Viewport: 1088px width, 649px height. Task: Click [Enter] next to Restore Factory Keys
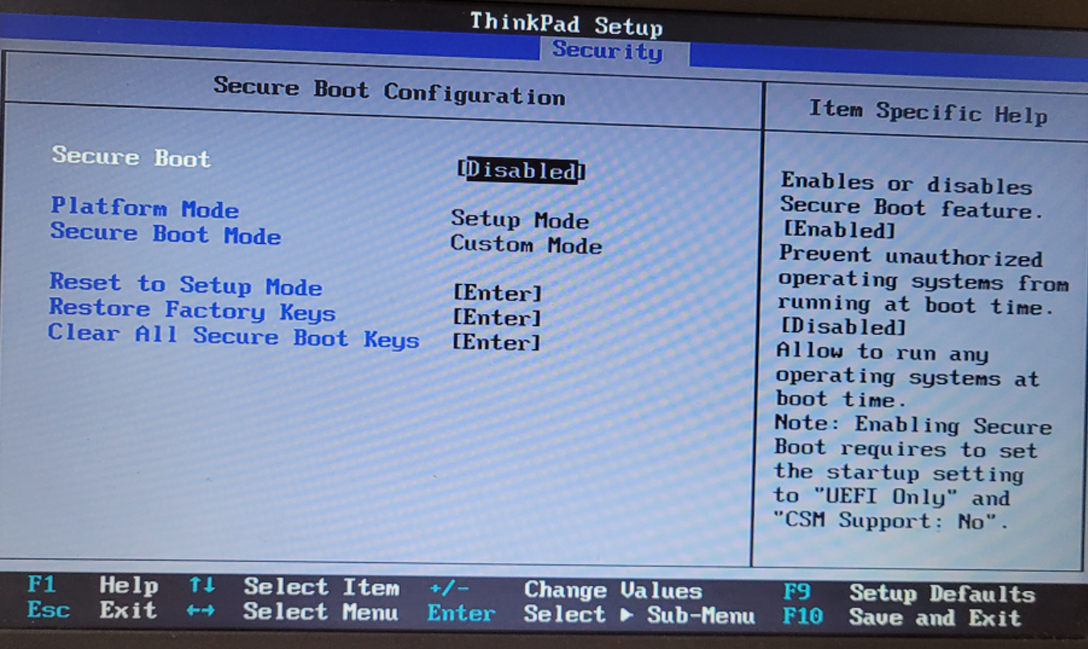pyautogui.click(x=497, y=318)
